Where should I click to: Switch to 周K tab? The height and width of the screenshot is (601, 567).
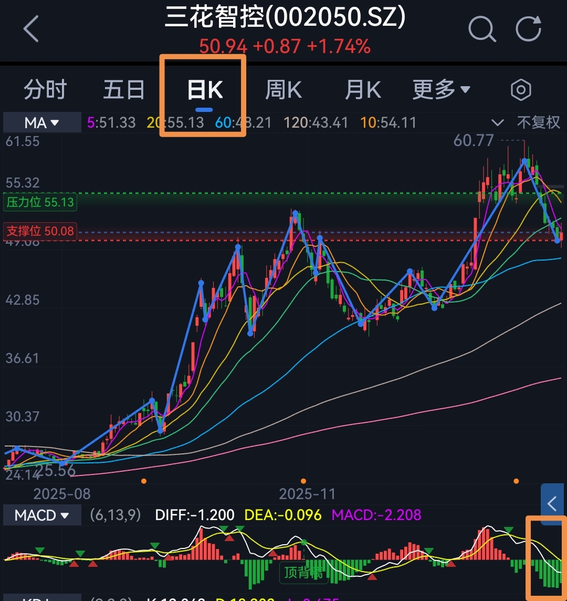[283, 90]
